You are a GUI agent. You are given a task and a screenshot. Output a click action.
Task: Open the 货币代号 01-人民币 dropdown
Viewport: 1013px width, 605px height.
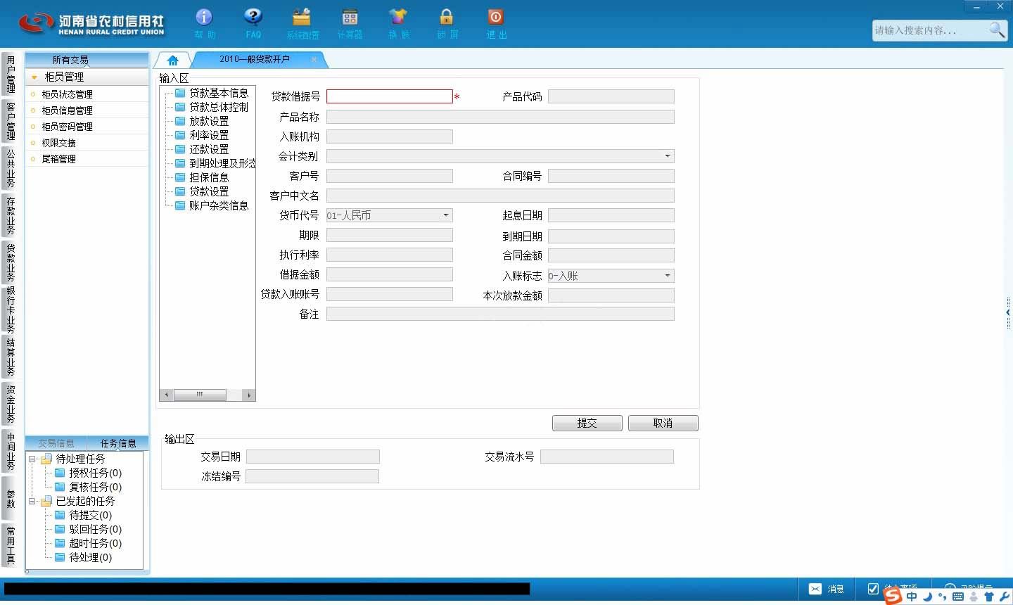[x=445, y=215]
